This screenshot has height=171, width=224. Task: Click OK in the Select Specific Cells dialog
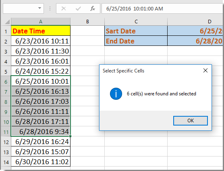click(191, 121)
